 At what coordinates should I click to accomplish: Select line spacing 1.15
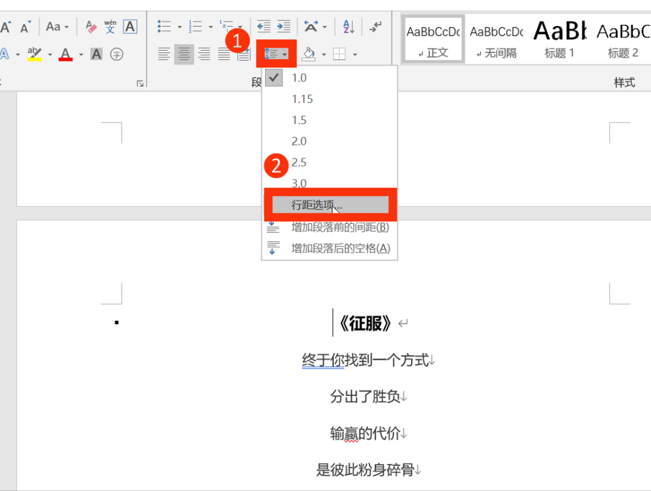pos(330,99)
